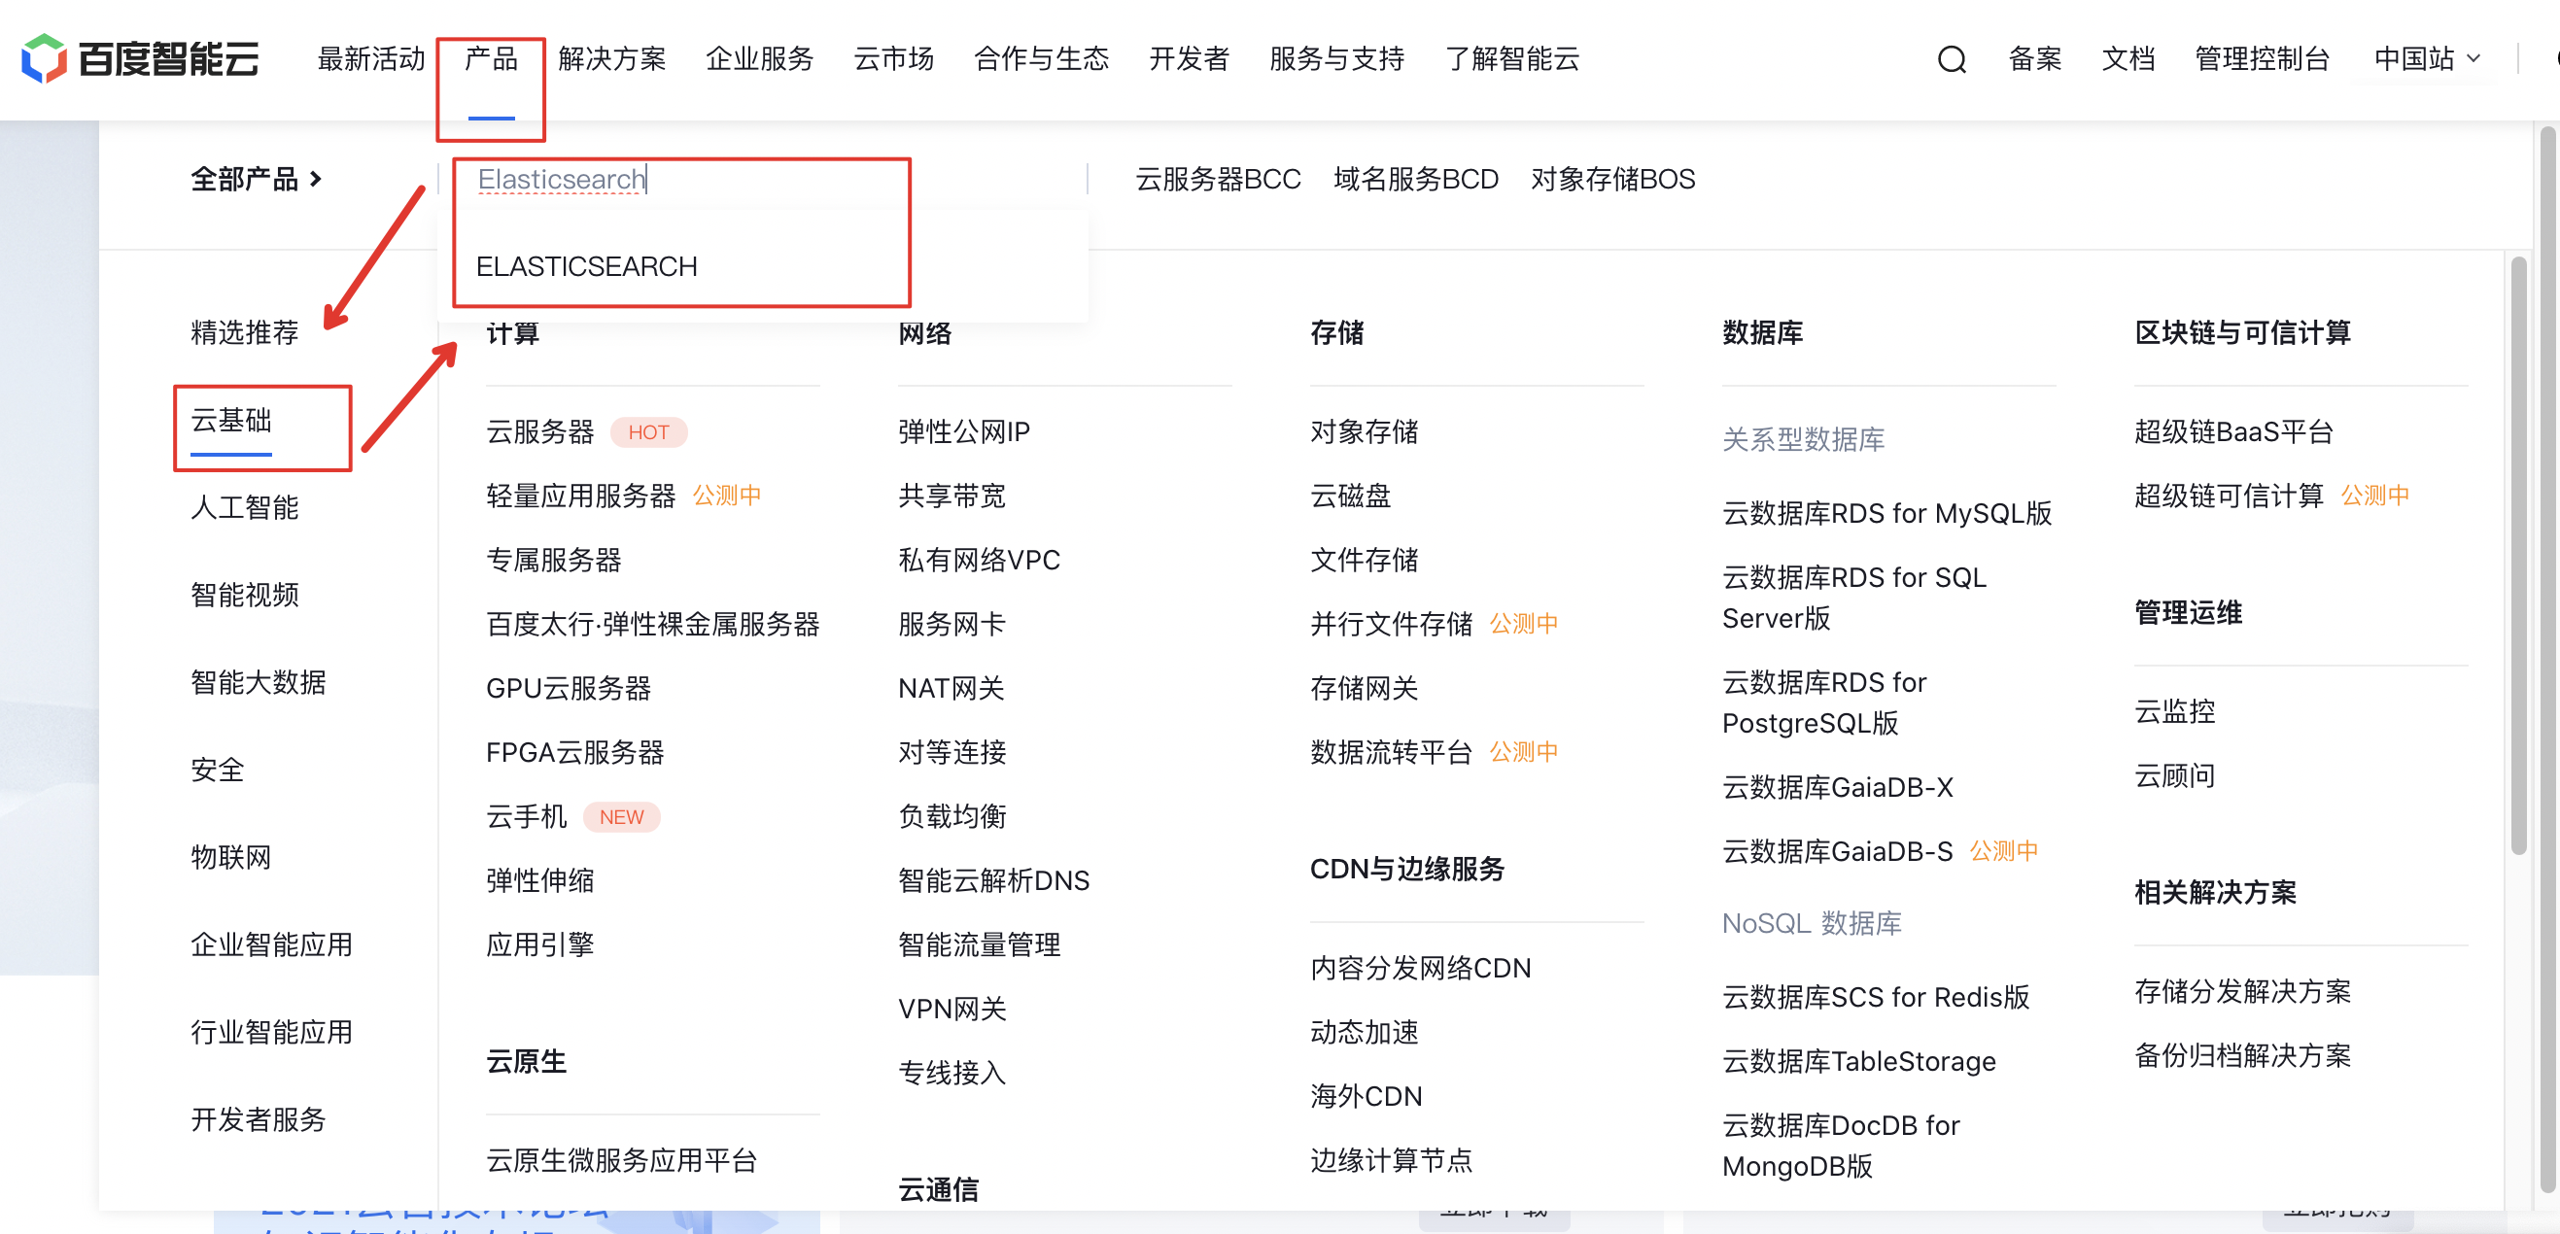Open 弹性伸缩 product
Viewport: 2560px width, 1234px height.
tap(539, 880)
